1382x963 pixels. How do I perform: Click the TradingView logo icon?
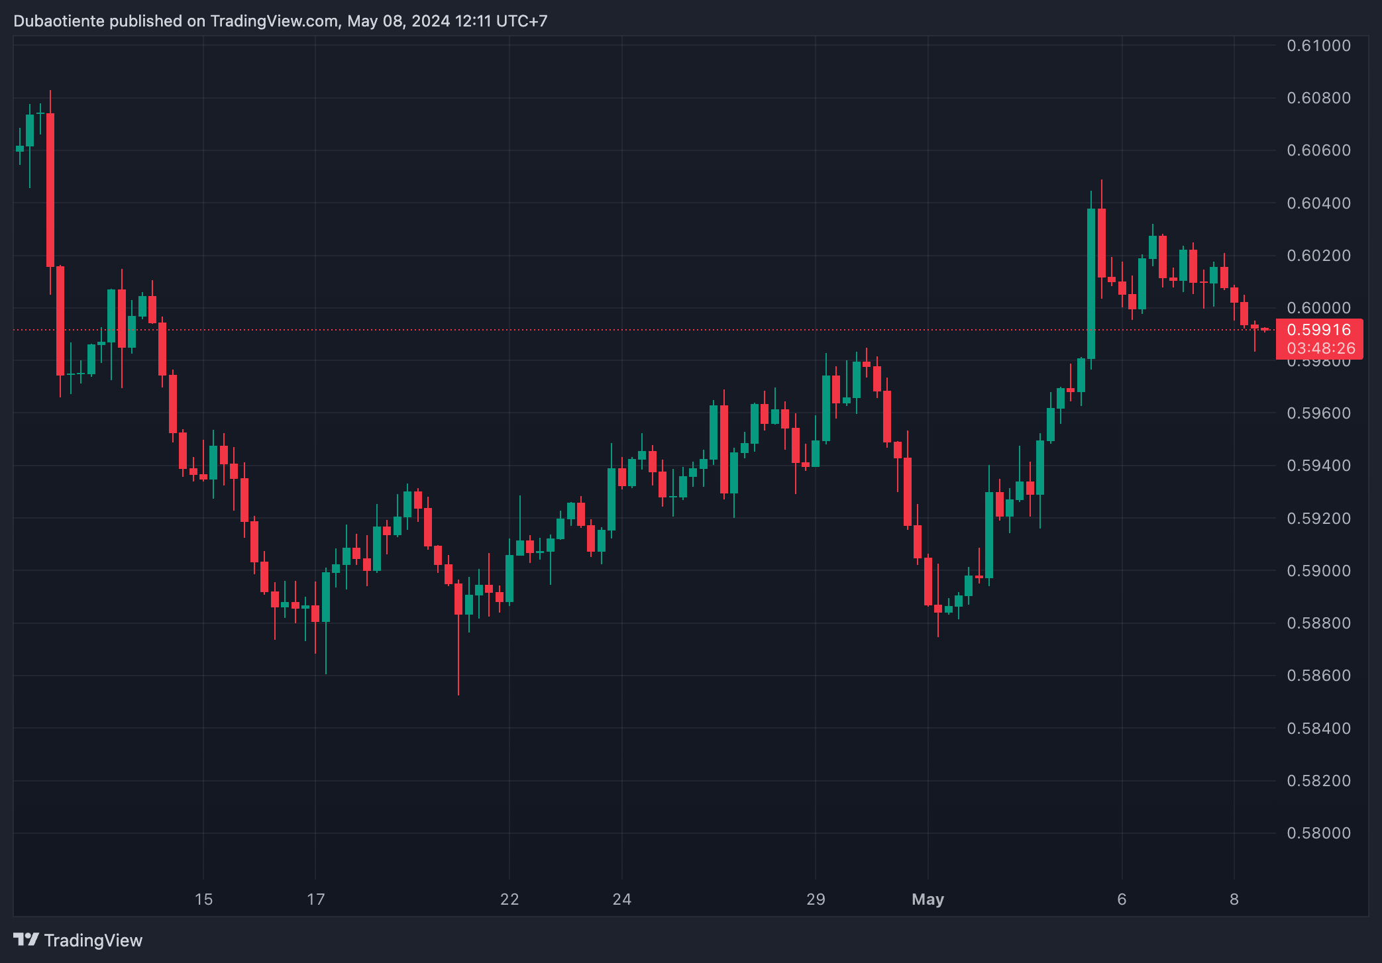coord(26,940)
